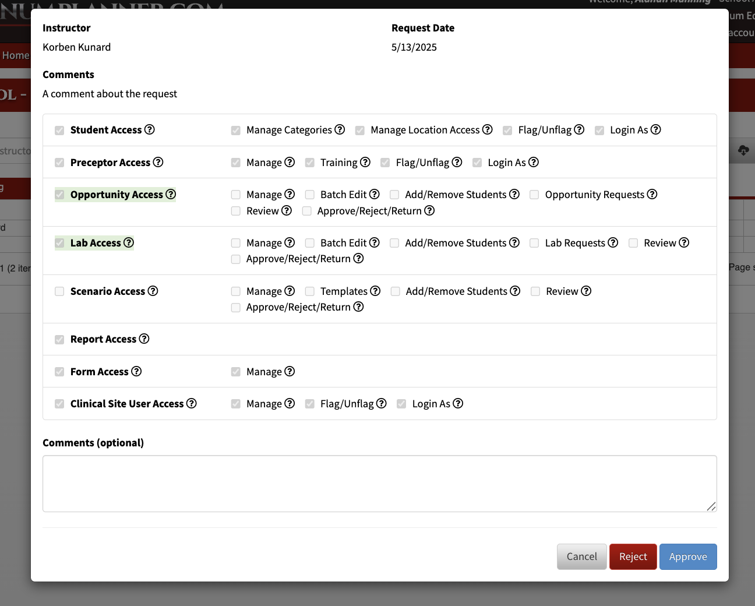Click help icon beside Opportunity Requests

pos(652,194)
